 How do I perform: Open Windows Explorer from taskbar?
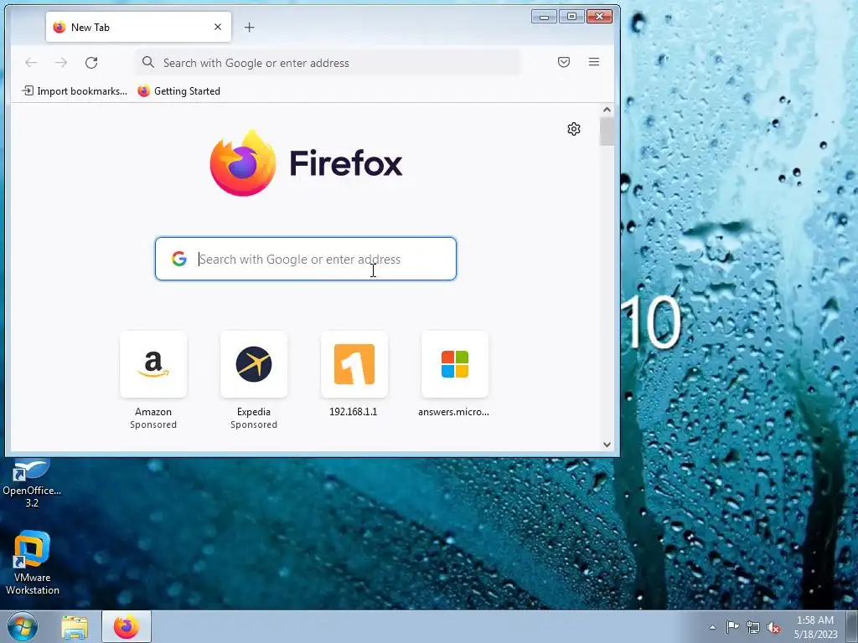click(x=75, y=627)
